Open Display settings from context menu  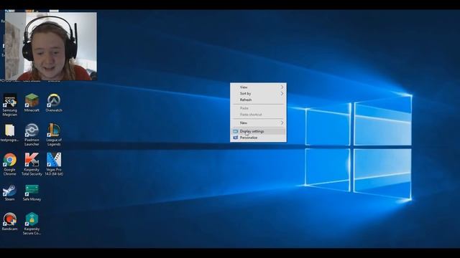tap(258, 131)
